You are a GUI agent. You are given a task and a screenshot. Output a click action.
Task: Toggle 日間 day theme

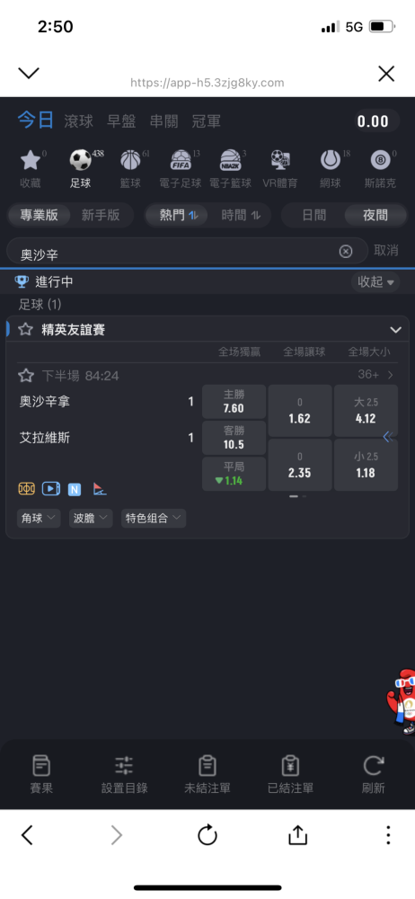[x=313, y=215]
